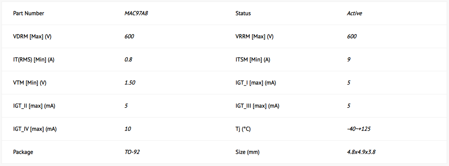This screenshot has width=449, height=166.
Task: Click the Tj (°C) label
Action: click(243, 129)
